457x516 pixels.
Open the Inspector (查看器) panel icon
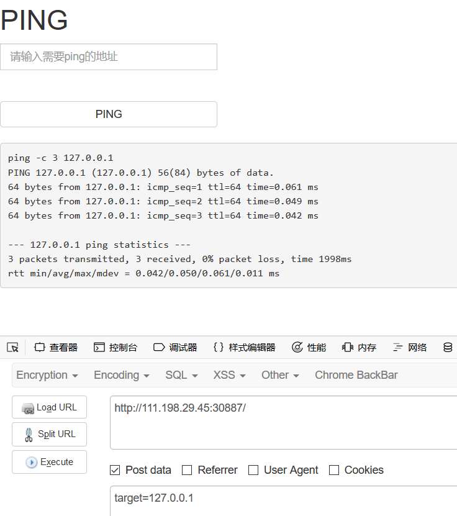tap(40, 347)
